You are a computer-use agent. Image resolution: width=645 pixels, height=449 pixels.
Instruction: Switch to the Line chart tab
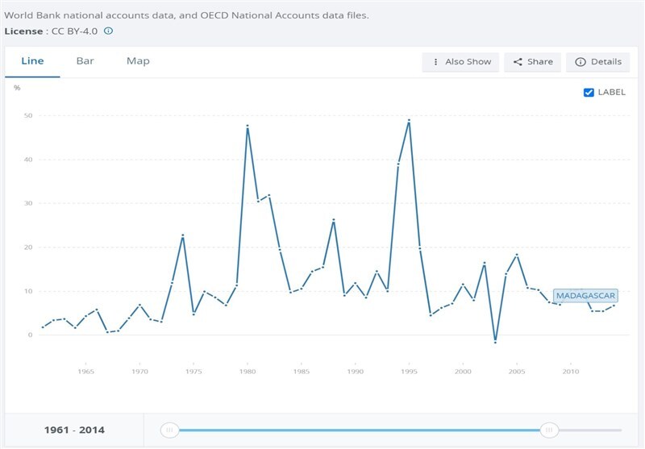32,61
